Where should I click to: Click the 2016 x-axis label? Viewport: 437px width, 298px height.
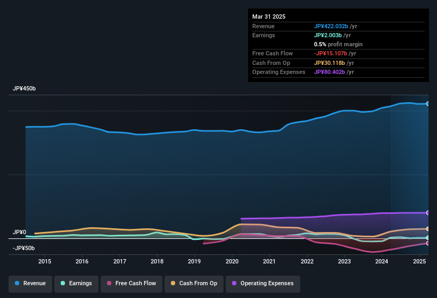pos(82,261)
